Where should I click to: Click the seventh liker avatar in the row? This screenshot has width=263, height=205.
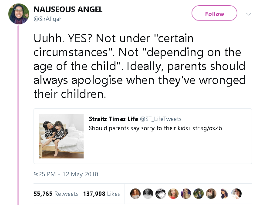[211, 193]
